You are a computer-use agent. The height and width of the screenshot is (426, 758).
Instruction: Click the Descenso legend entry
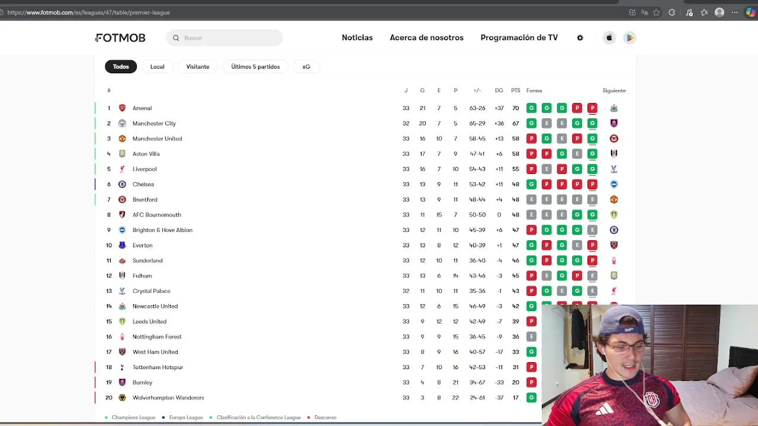pyautogui.click(x=322, y=418)
